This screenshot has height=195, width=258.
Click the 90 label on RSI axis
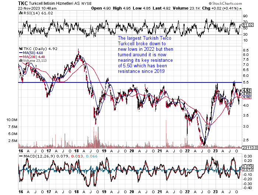click(x=245, y=16)
